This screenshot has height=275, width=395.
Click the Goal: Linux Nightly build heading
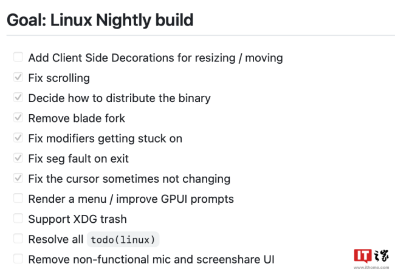click(x=100, y=20)
